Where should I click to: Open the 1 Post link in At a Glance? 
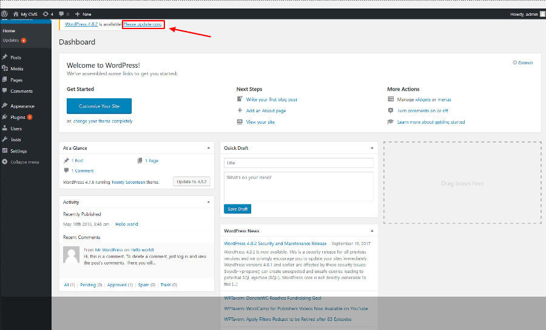pyautogui.click(x=77, y=161)
